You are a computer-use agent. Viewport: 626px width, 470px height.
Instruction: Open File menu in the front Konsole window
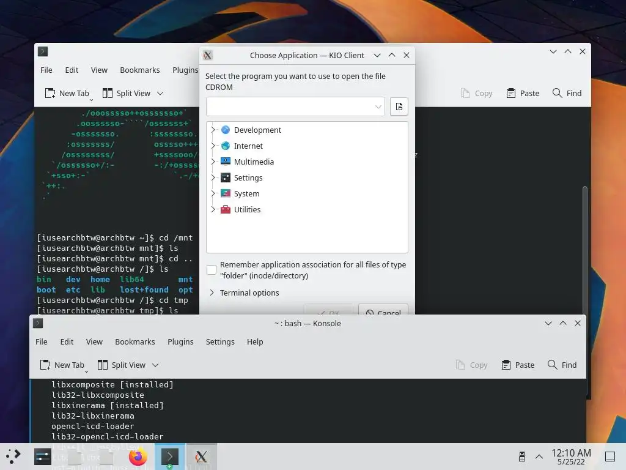(x=42, y=341)
